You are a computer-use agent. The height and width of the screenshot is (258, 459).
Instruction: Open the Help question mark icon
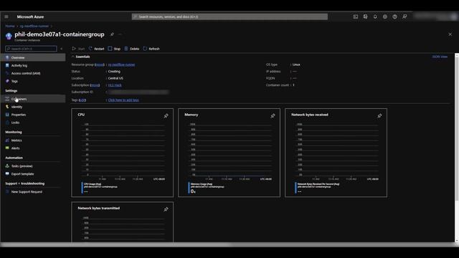(x=394, y=16)
